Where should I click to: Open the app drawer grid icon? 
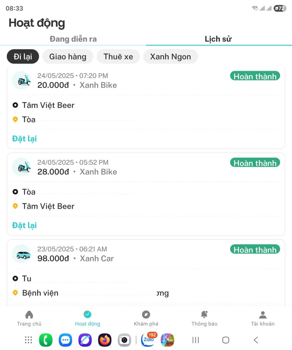(x=28, y=340)
